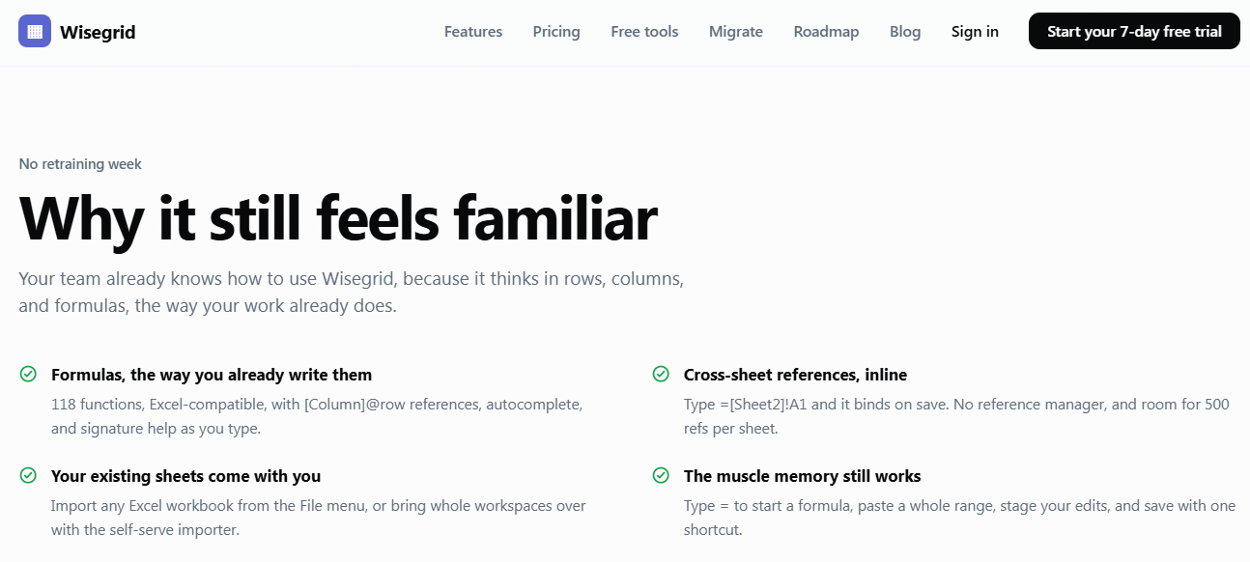1250x562 pixels.
Task: Click 'Formulas, the way you already write them' title
Action: tap(212, 375)
